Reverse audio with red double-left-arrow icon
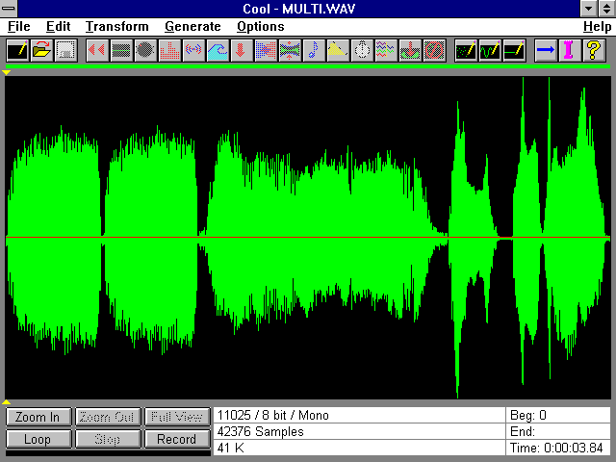This screenshot has height=462, width=616. point(97,50)
